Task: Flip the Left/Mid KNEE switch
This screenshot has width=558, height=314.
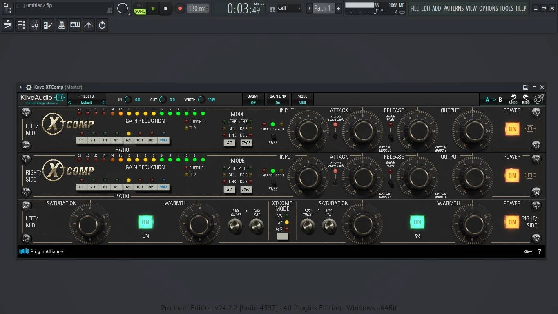Action: [273, 137]
